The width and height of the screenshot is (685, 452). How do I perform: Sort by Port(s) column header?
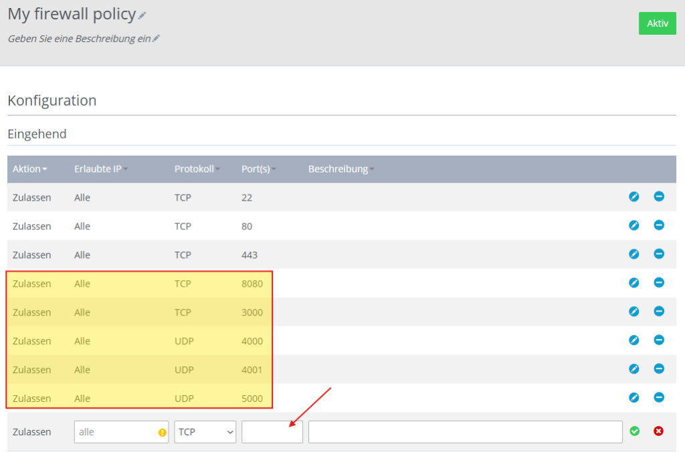point(259,169)
